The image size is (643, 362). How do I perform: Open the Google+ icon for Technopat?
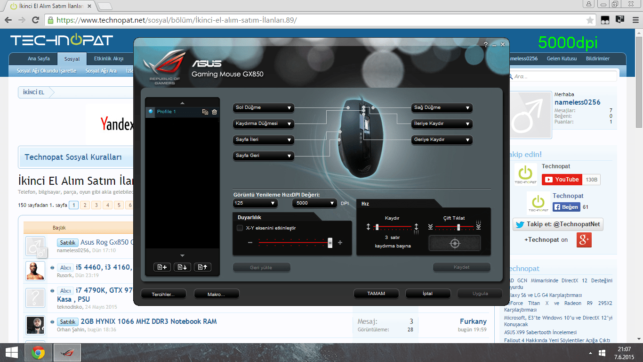tap(584, 240)
